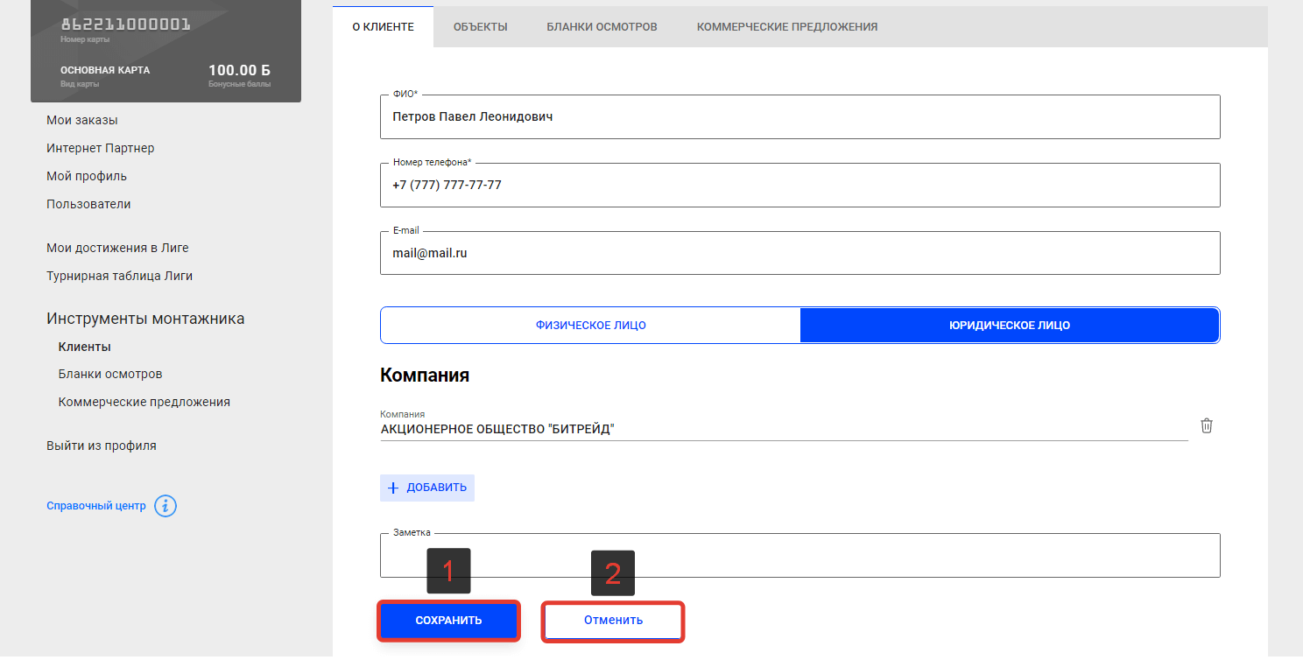This screenshot has width=1303, height=660.
Task: Open the Справочный центр link
Action: [x=96, y=506]
